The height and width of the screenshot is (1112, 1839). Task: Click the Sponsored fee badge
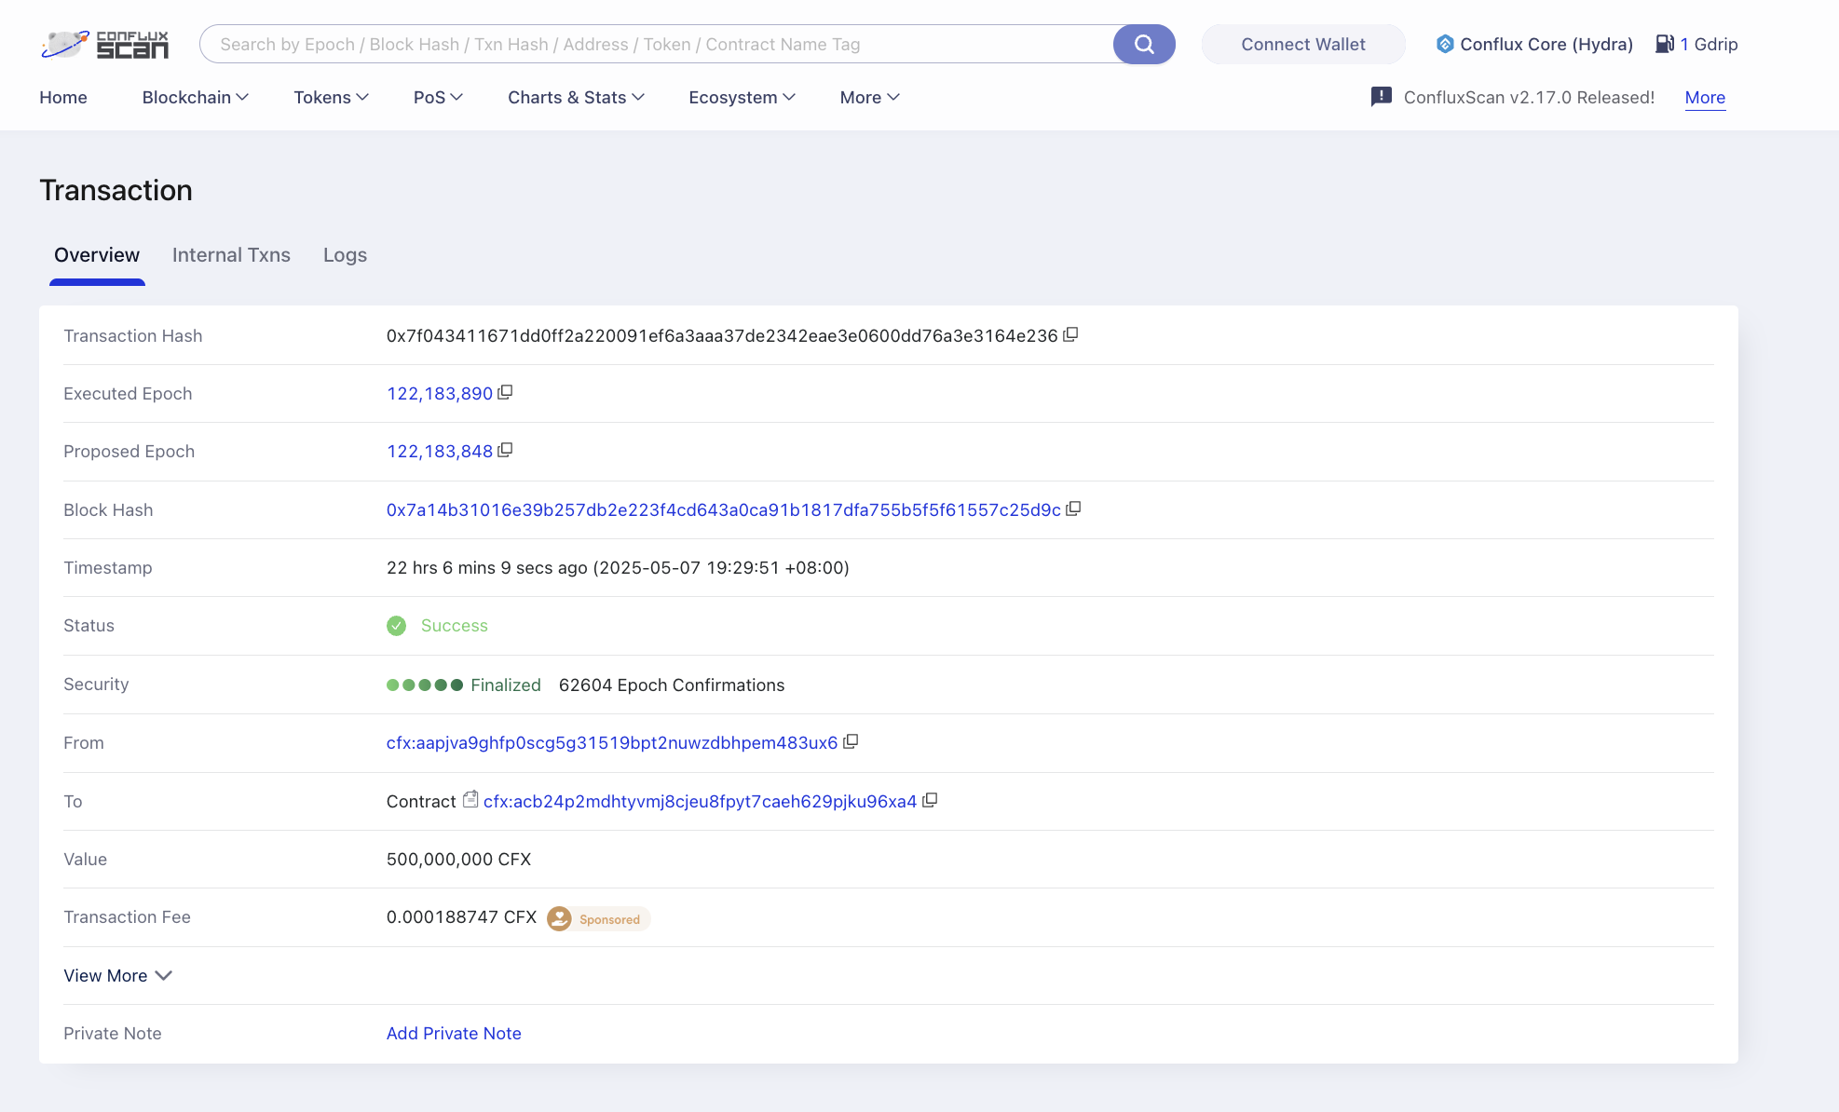[599, 918]
